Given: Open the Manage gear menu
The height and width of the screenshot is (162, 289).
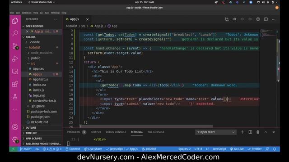Looking at the screenshot, I should click(x=15, y=139).
